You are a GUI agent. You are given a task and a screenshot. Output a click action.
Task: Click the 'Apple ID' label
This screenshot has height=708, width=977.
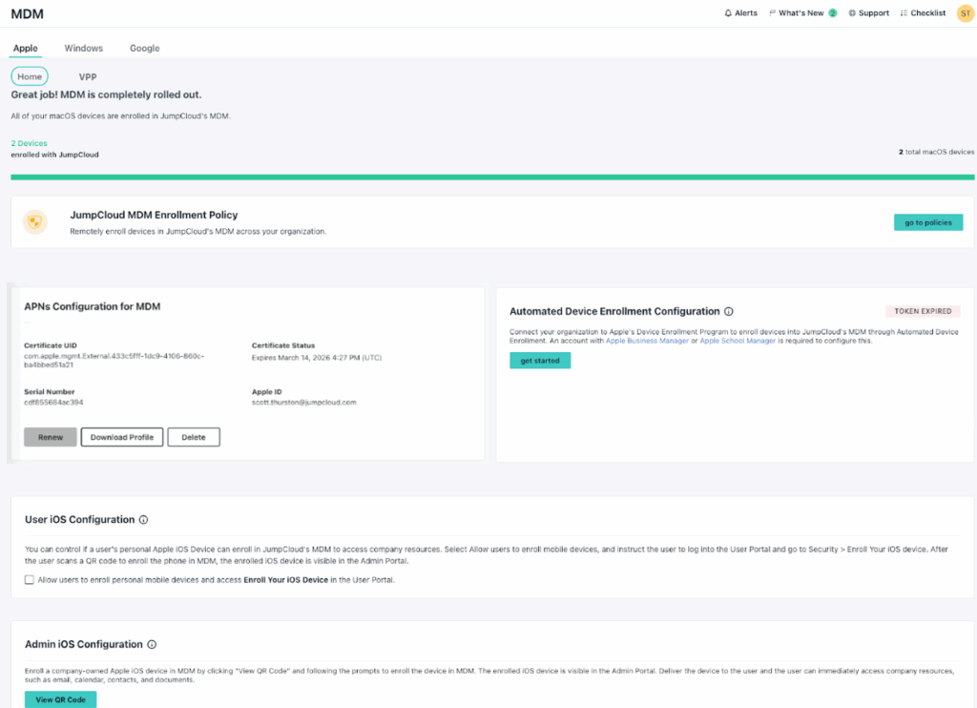pos(267,392)
